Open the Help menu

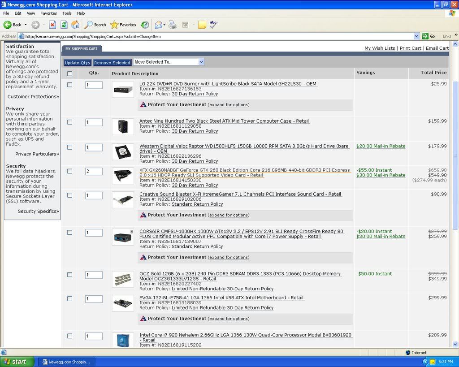click(x=81, y=13)
